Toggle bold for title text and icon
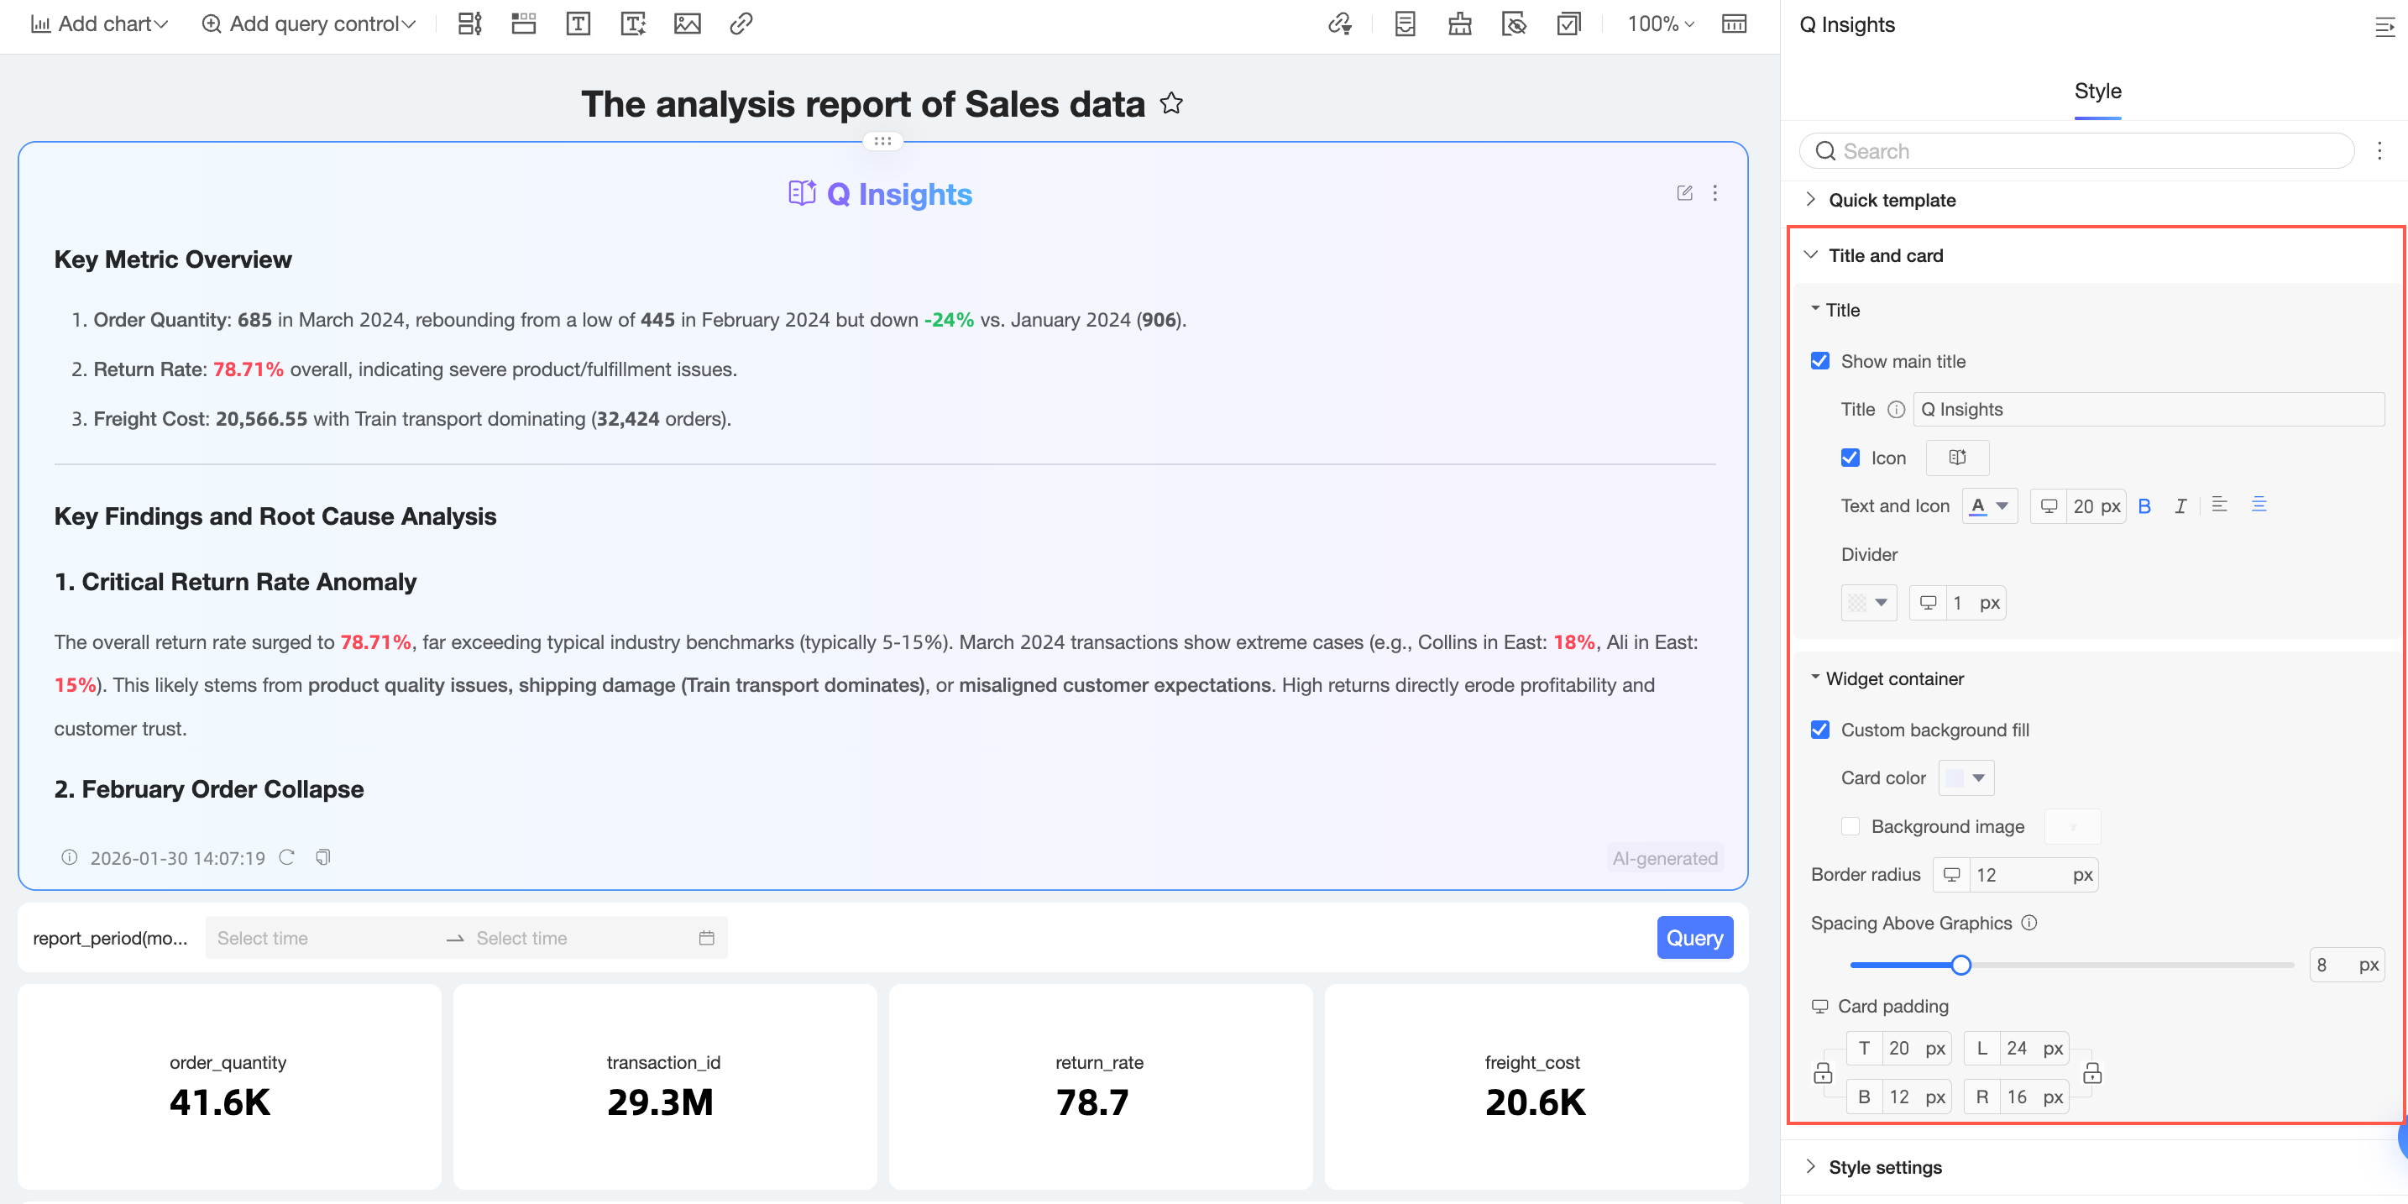The image size is (2408, 1204). (2144, 505)
